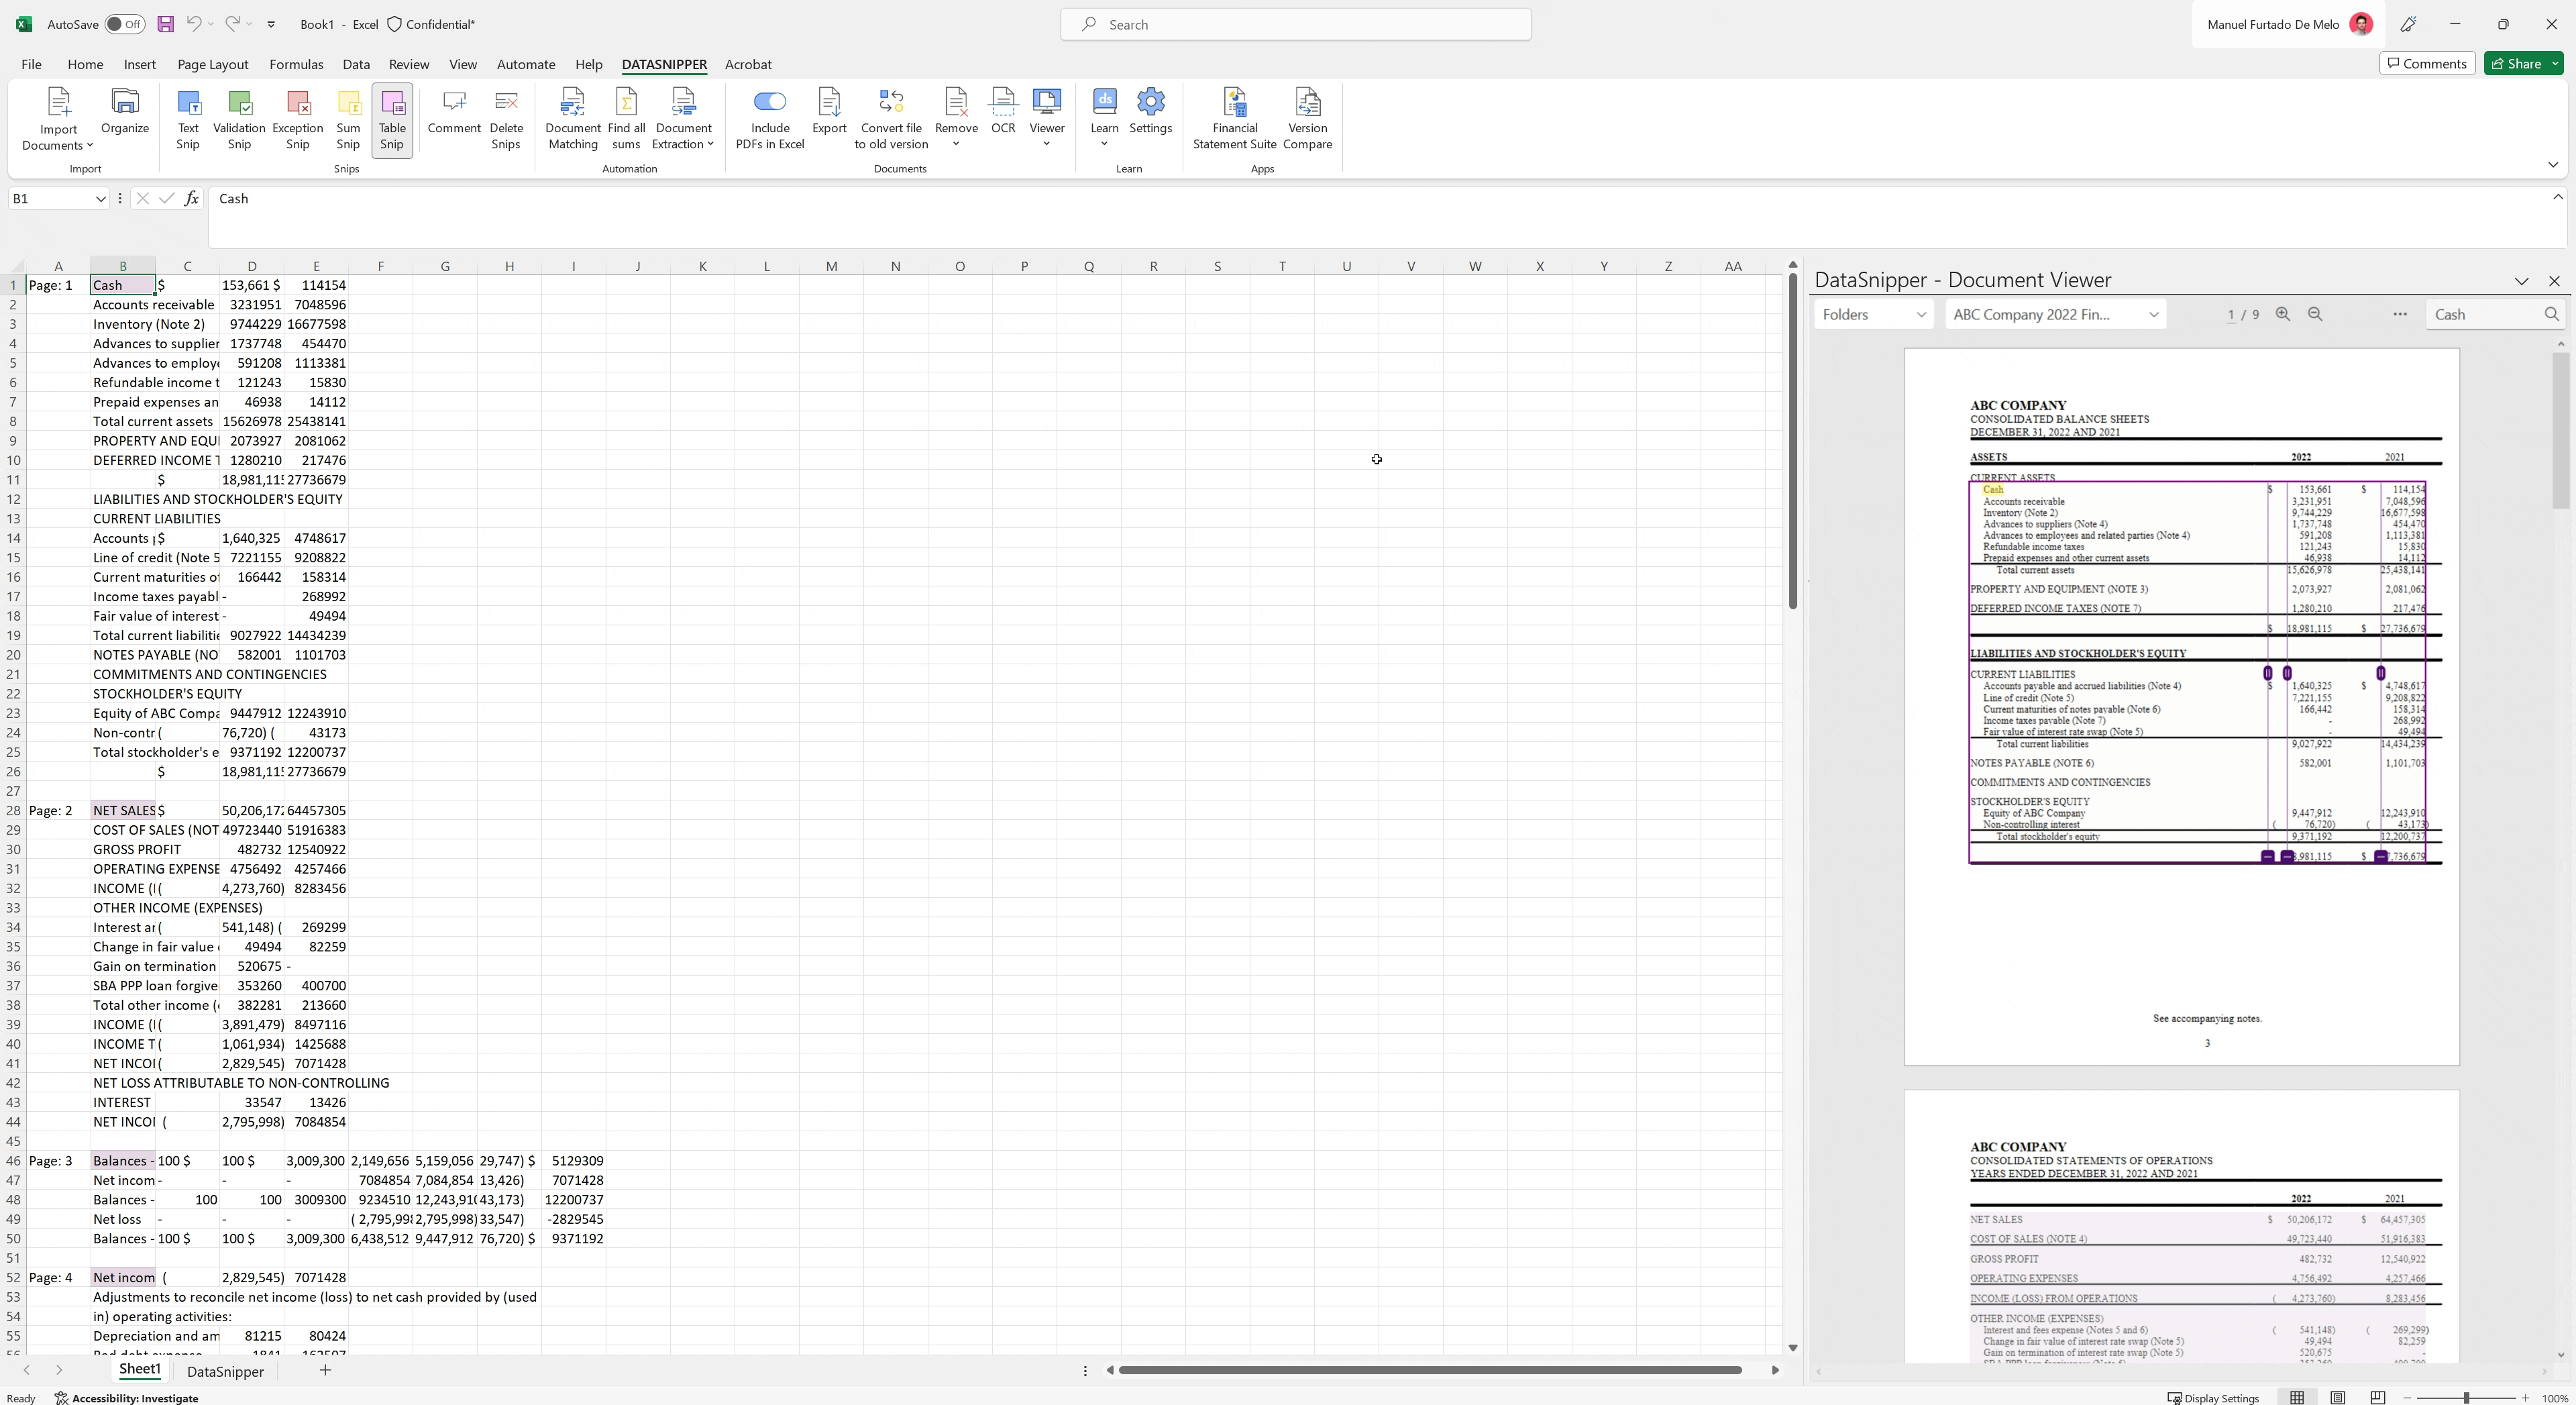Click the Comments button
This screenshot has width=2576, height=1405.
(2427, 62)
